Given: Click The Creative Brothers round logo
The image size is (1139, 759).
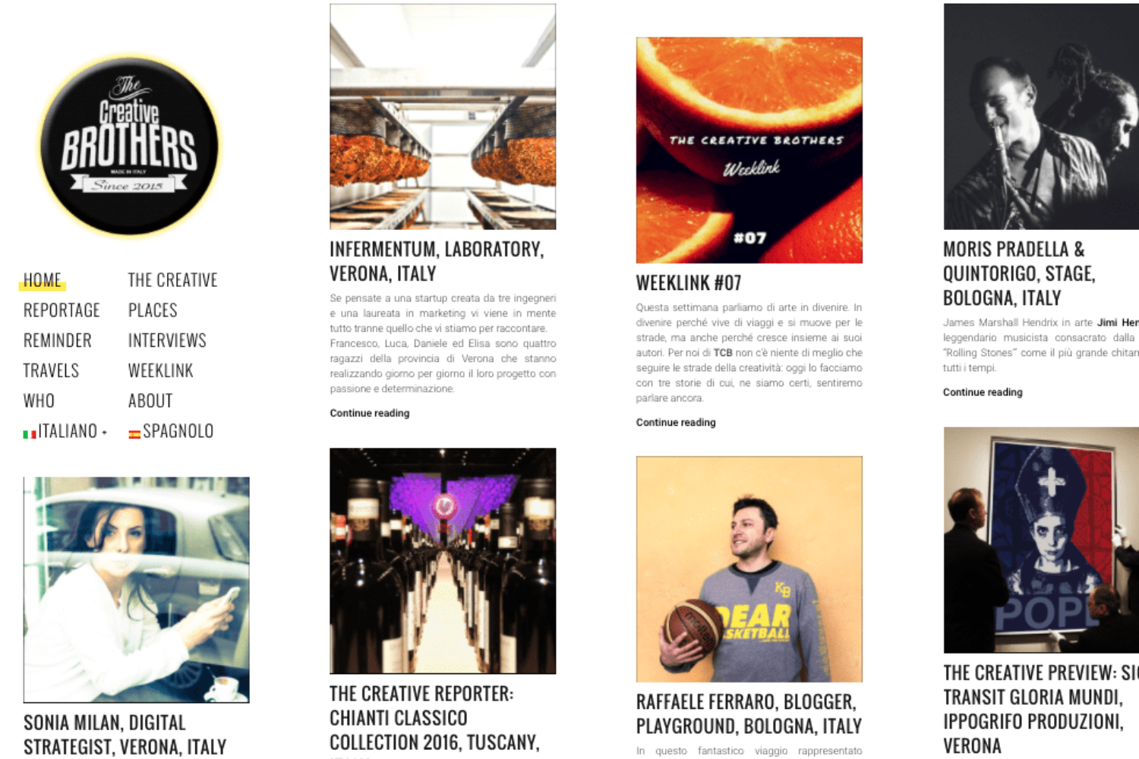Looking at the screenshot, I should click(x=129, y=146).
